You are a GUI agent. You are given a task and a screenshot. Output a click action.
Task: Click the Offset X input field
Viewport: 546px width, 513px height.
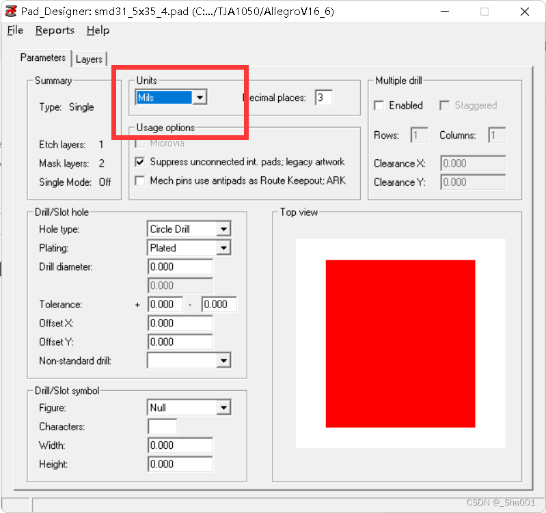180,323
